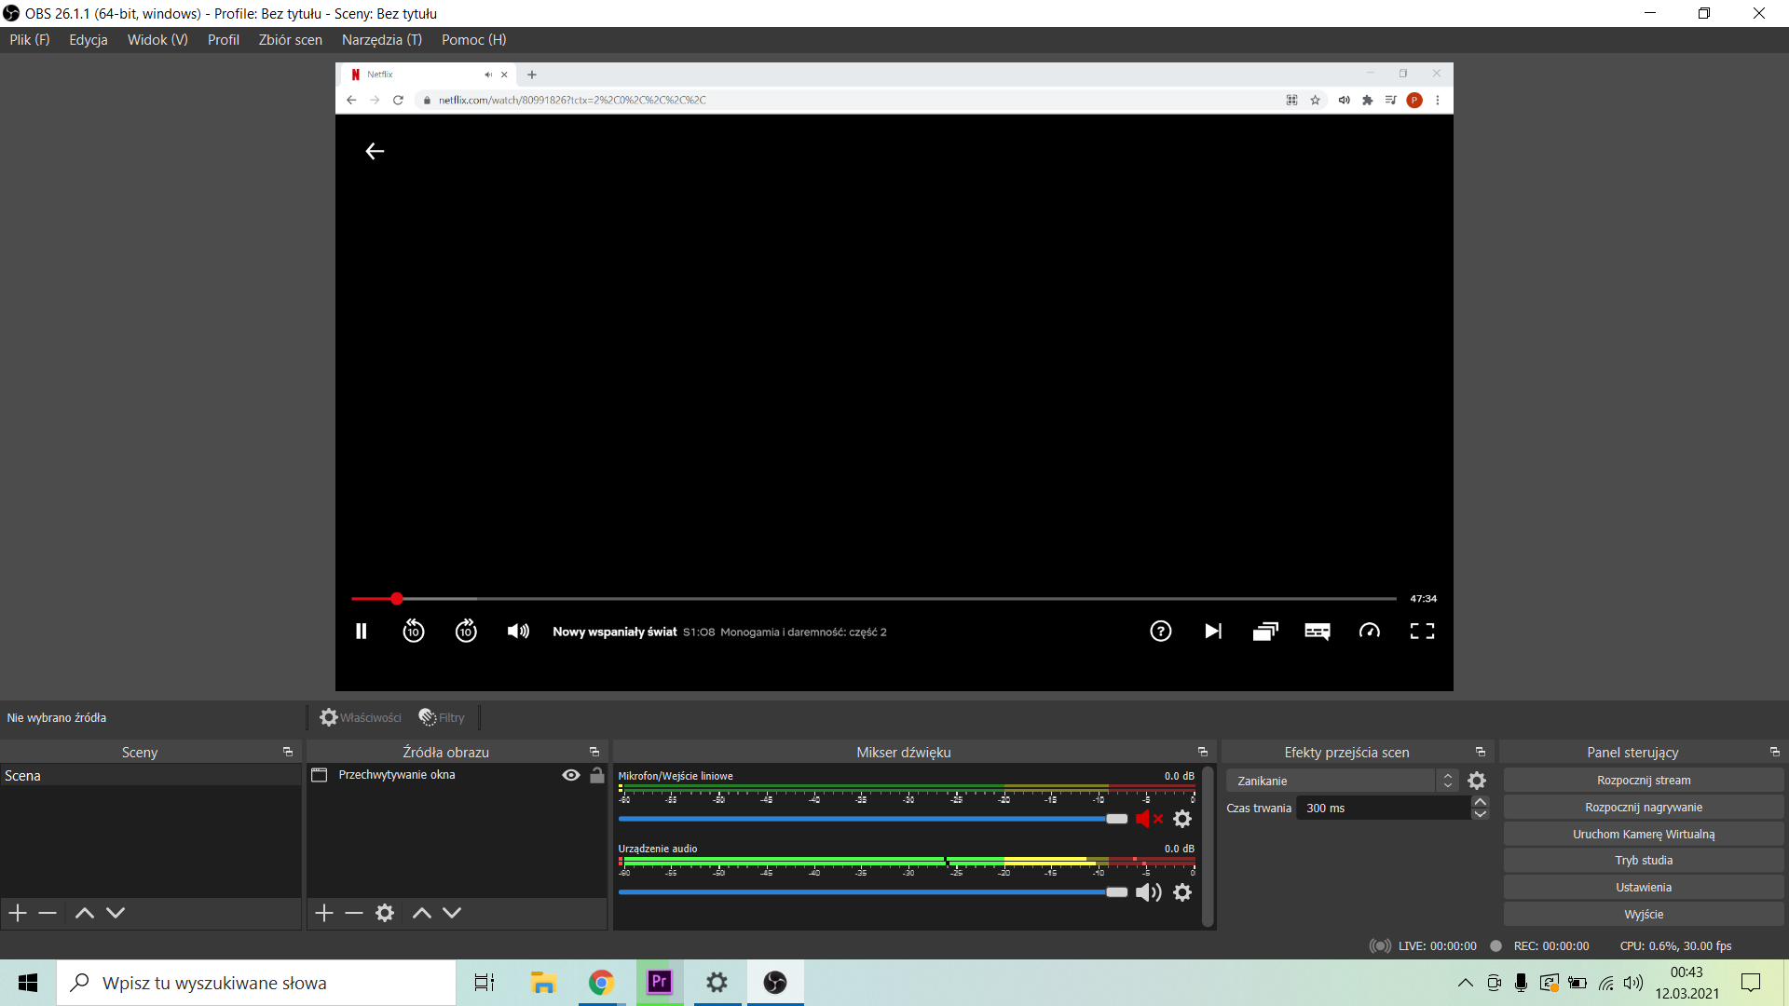Open Ustawienia settings button
This screenshot has height=1006, width=1789.
tap(1644, 888)
